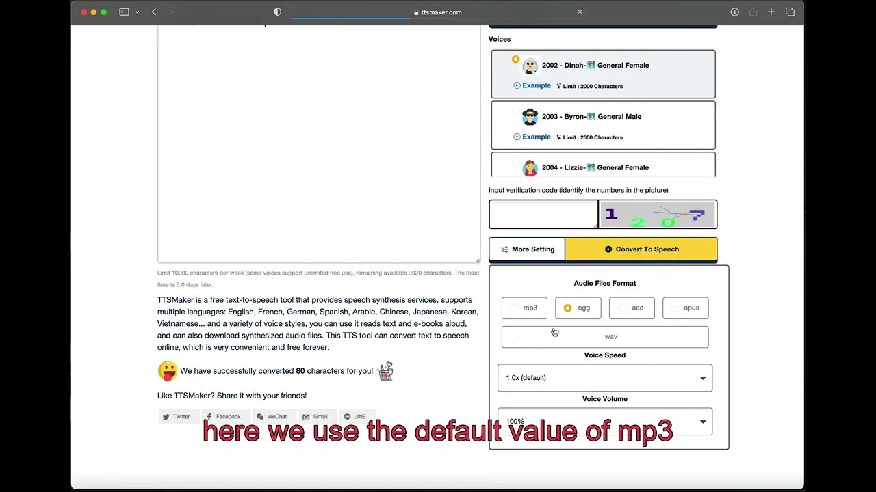
Task: Select voice 2002 Dinah radio button
Action: point(515,59)
